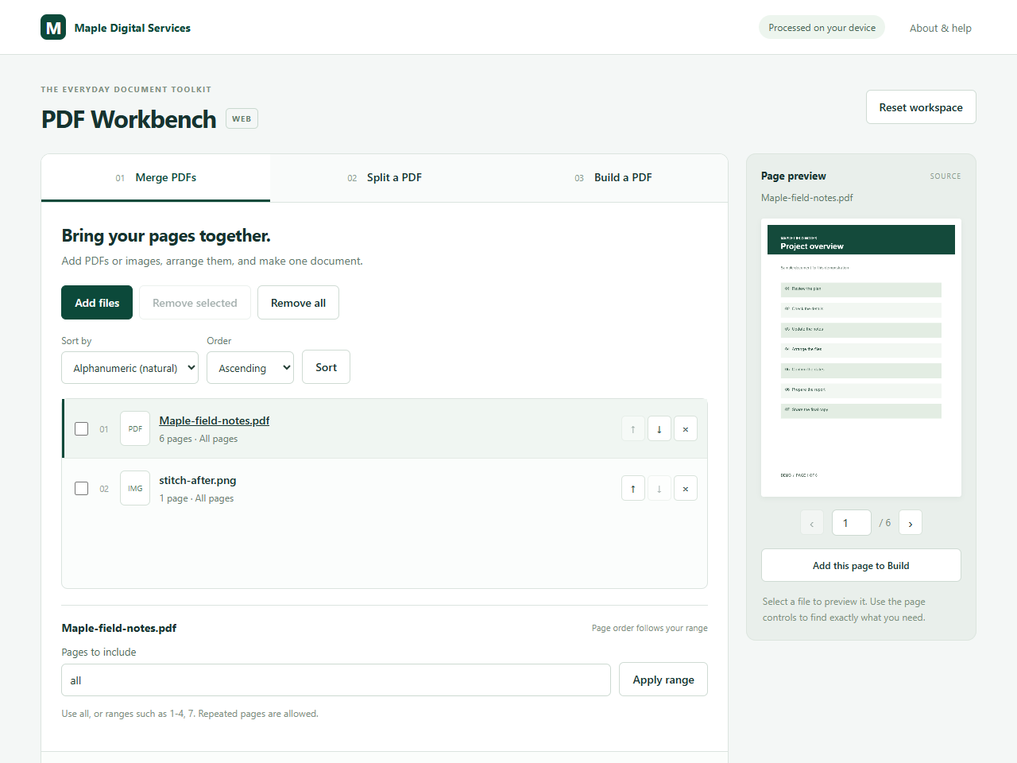
Task: Click the Add files button
Action: (97, 303)
